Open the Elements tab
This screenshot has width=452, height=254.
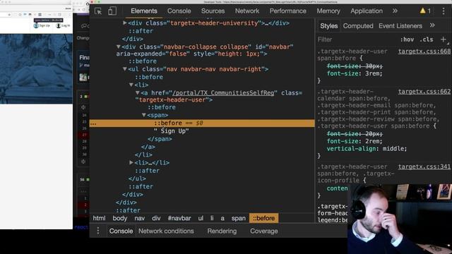click(x=144, y=11)
